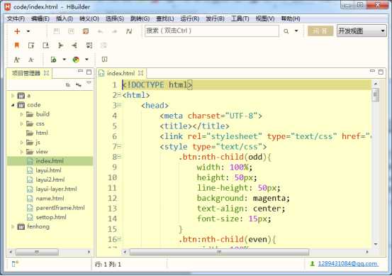Click the red plus New icon

[x=17, y=31]
